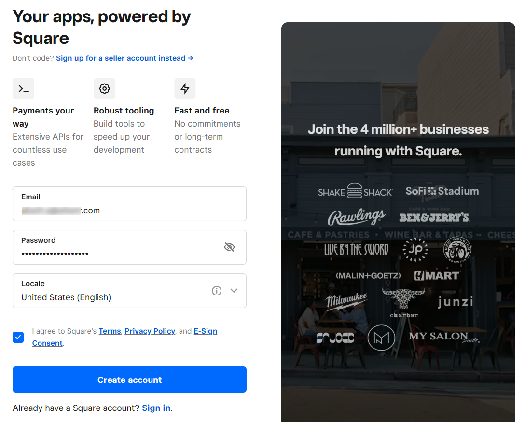
Task: Follow the Sign in link
Action: [156, 408]
